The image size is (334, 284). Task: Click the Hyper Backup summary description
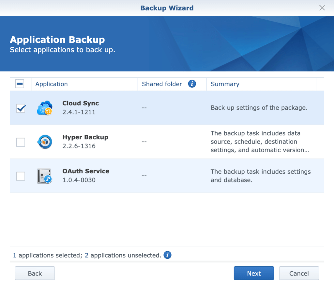pos(260,142)
